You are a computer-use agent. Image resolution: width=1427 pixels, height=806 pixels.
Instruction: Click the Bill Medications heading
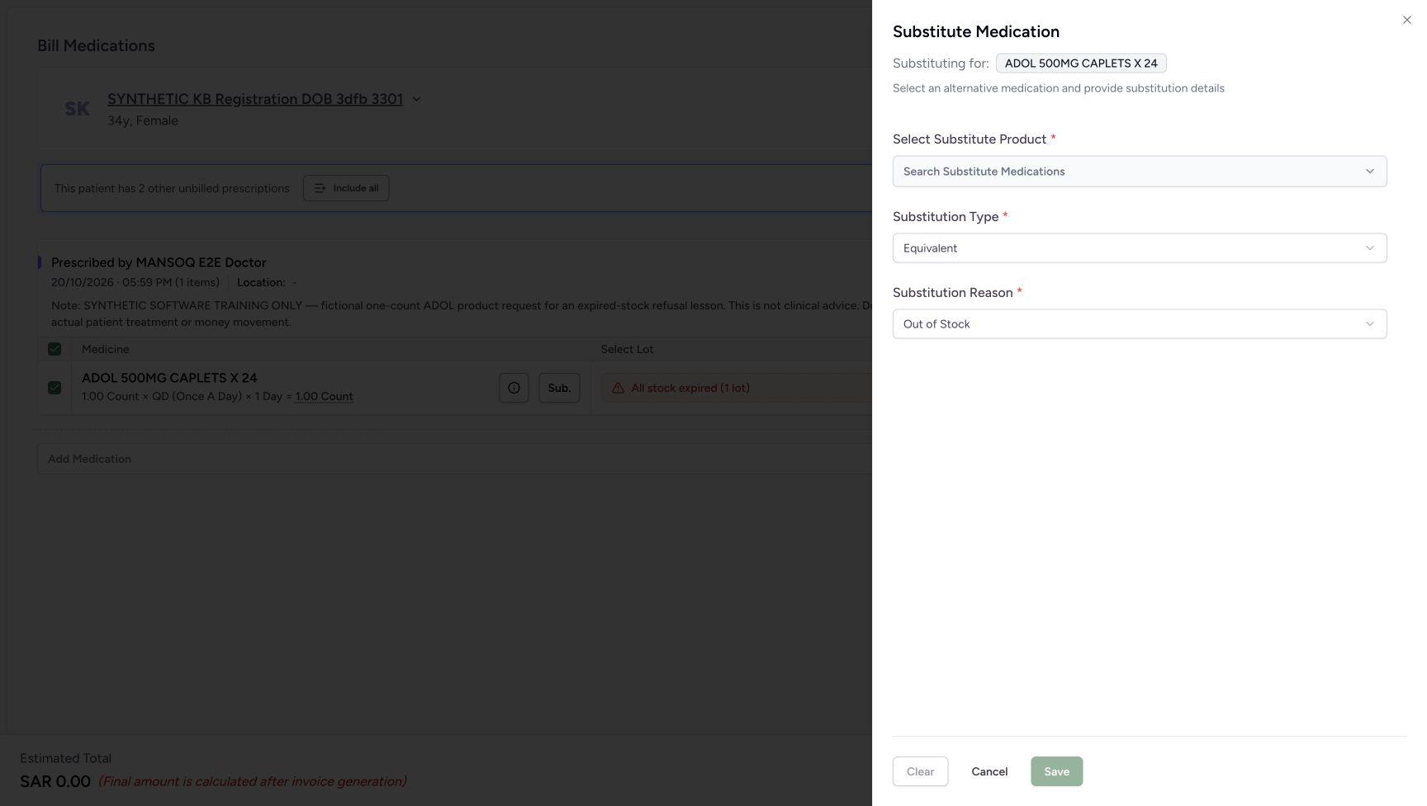(x=96, y=45)
